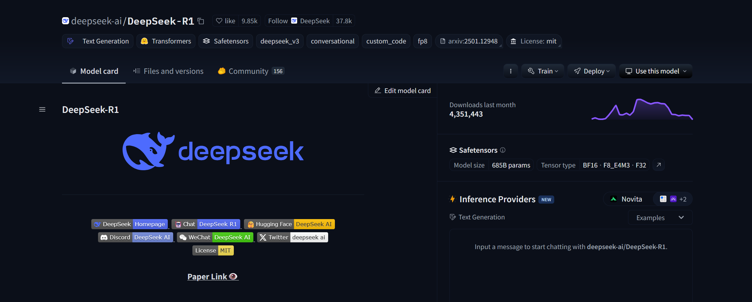
Task: Open the DeepSeek Homepage badge
Action: tap(129, 224)
